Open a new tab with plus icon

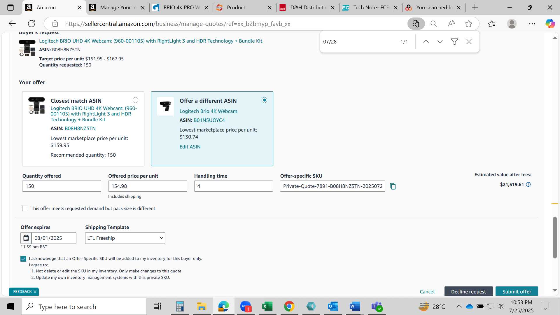point(475,8)
